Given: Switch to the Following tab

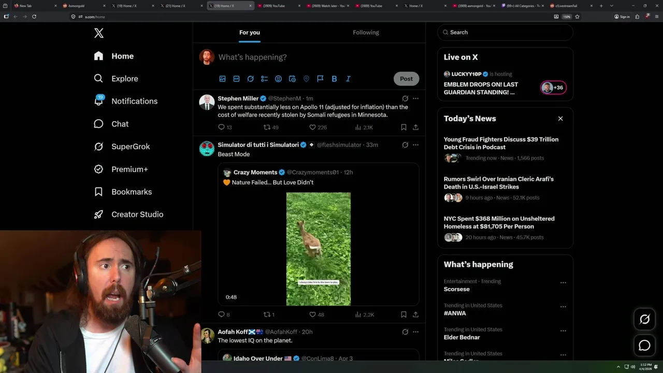Looking at the screenshot, I should (x=366, y=32).
